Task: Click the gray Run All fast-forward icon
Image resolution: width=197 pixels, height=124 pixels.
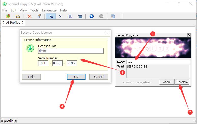Action: click(101, 16)
